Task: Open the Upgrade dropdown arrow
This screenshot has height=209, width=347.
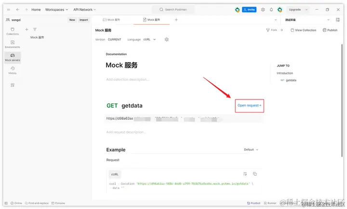Action: [x=307, y=10]
